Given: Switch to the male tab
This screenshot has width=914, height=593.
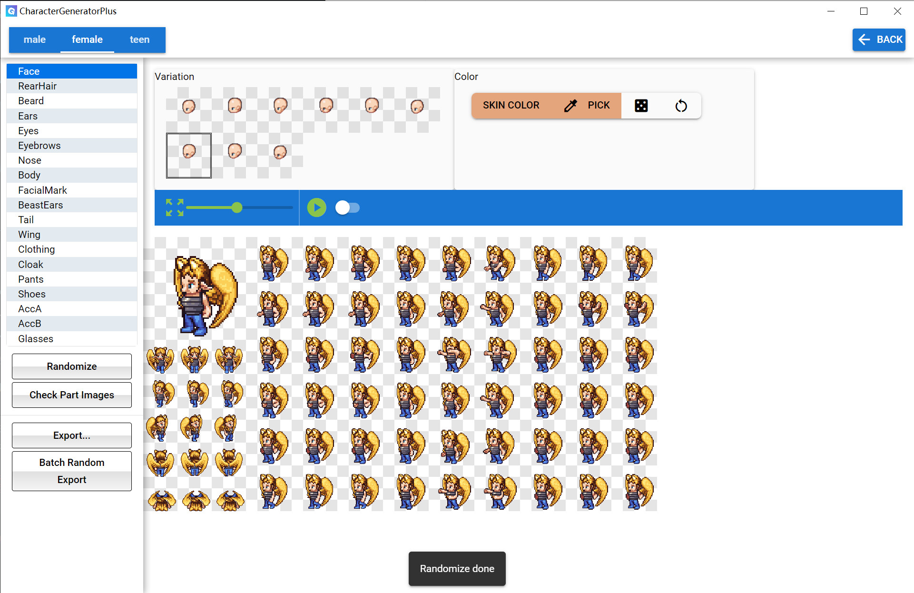Looking at the screenshot, I should [34, 40].
